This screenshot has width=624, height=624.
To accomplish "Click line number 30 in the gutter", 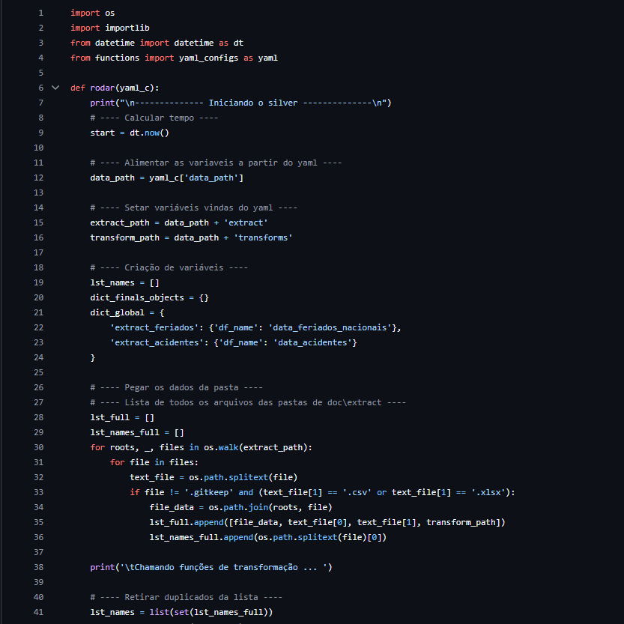I will [x=38, y=447].
